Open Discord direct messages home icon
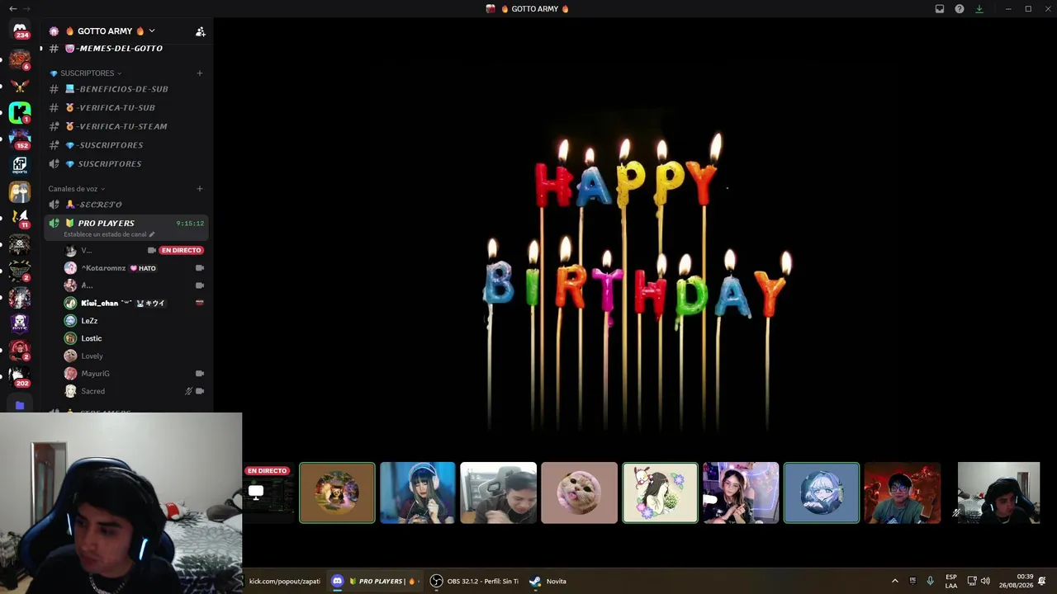Screen dimensions: 1057x594 click(x=20, y=30)
